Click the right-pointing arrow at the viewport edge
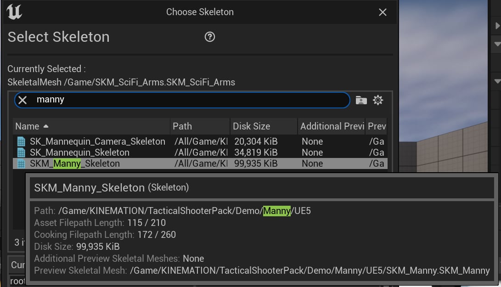The image size is (501, 287). click(497, 26)
